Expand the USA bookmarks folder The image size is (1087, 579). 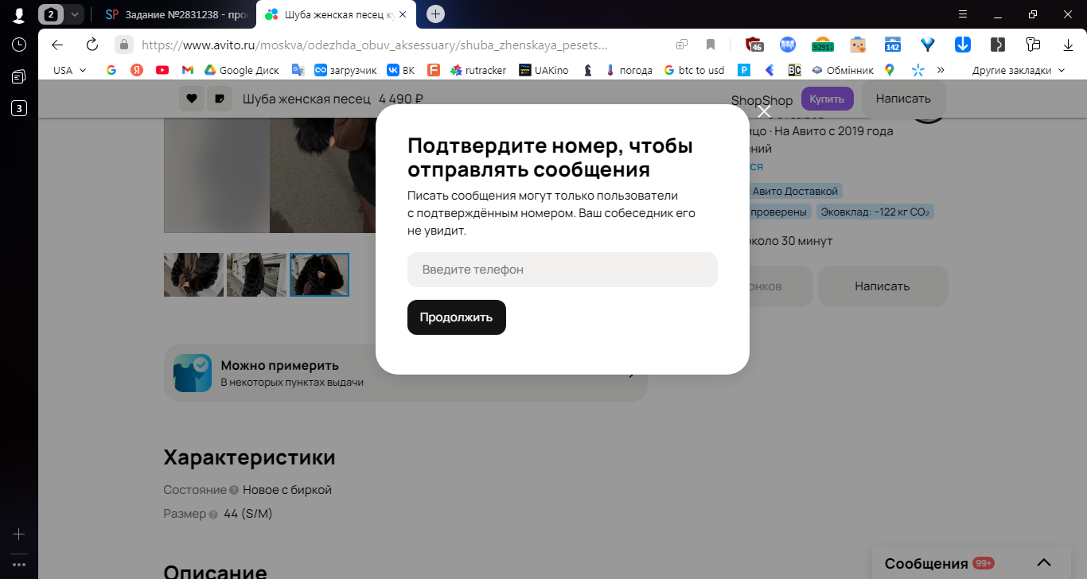coord(70,70)
